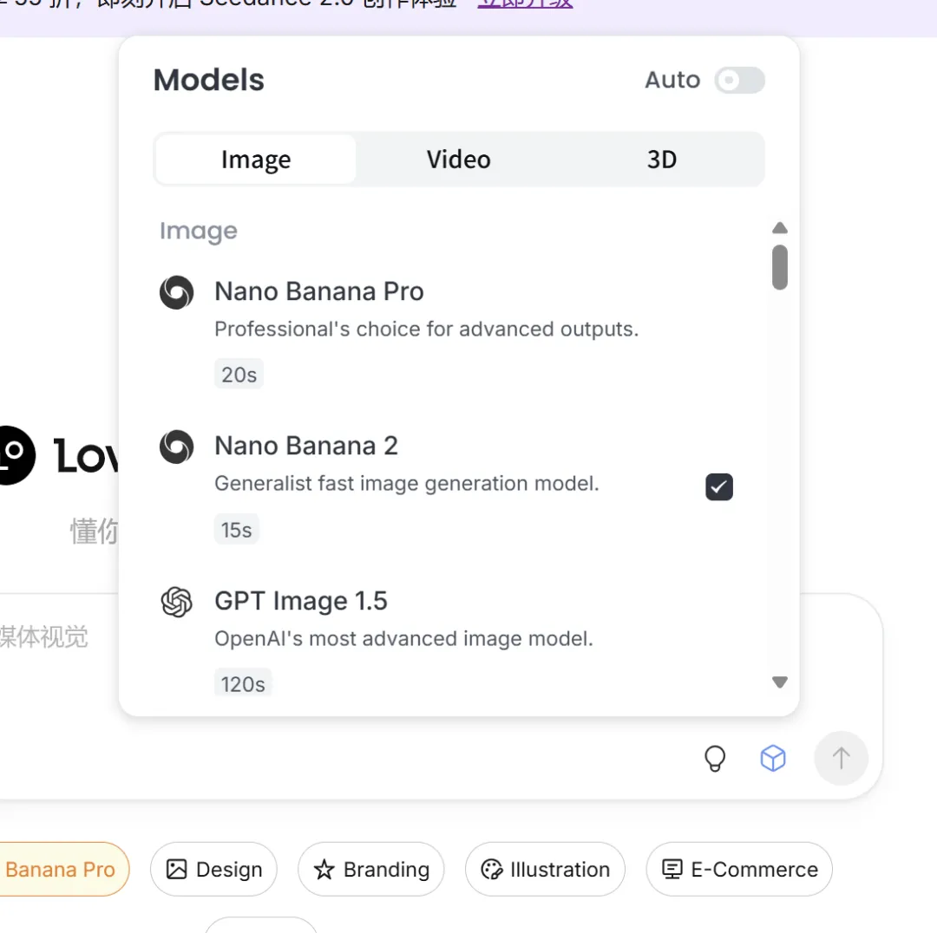Click the Nano Banana 2 logo icon
The width and height of the screenshot is (937, 933).
(176, 447)
